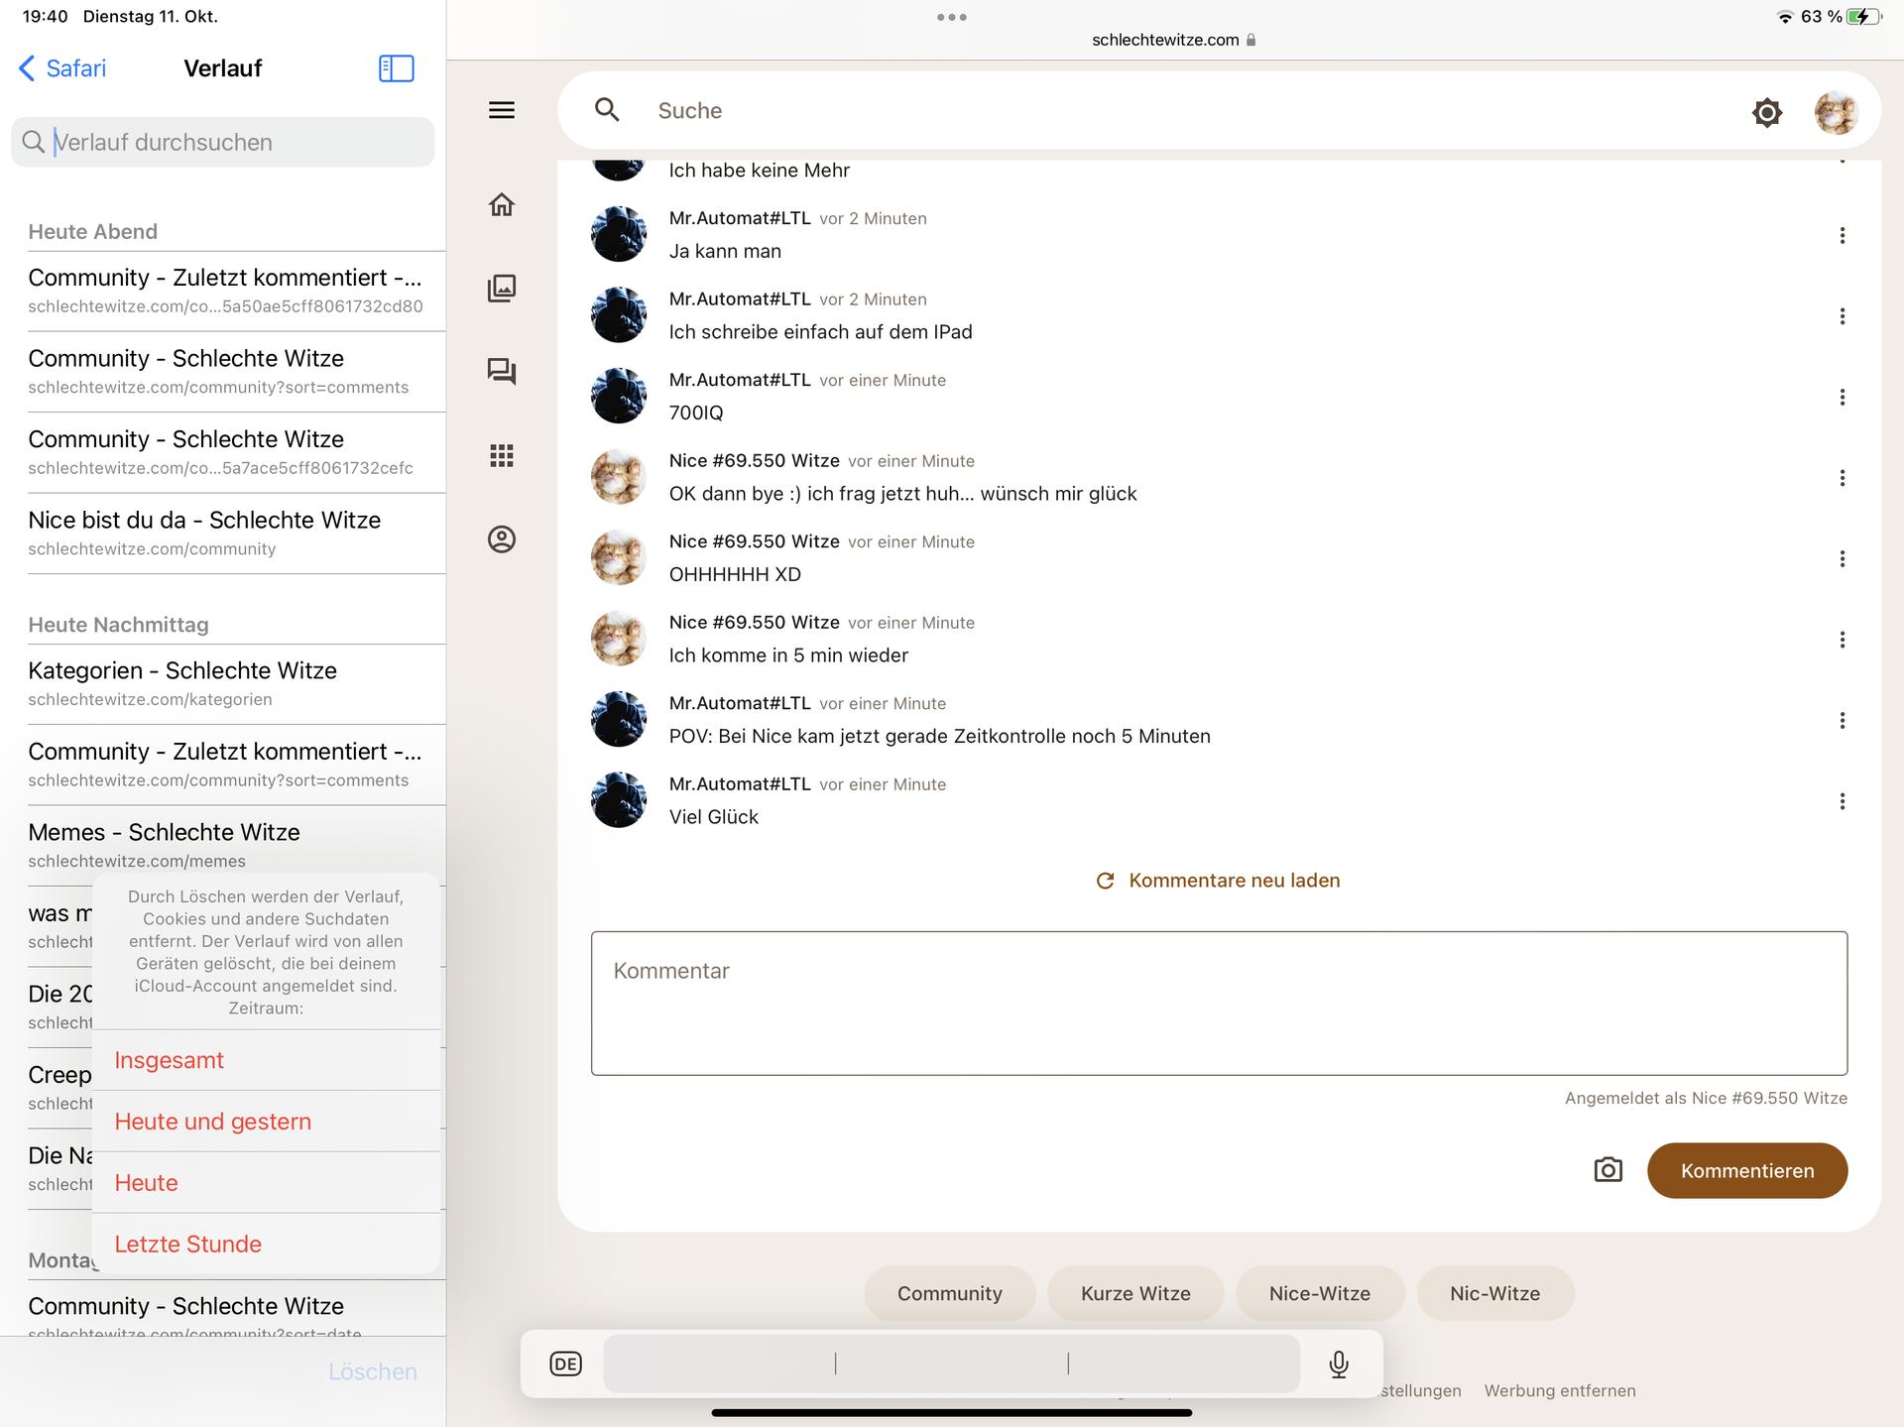
Task: Tap the microphone dictation icon
Action: [1338, 1365]
